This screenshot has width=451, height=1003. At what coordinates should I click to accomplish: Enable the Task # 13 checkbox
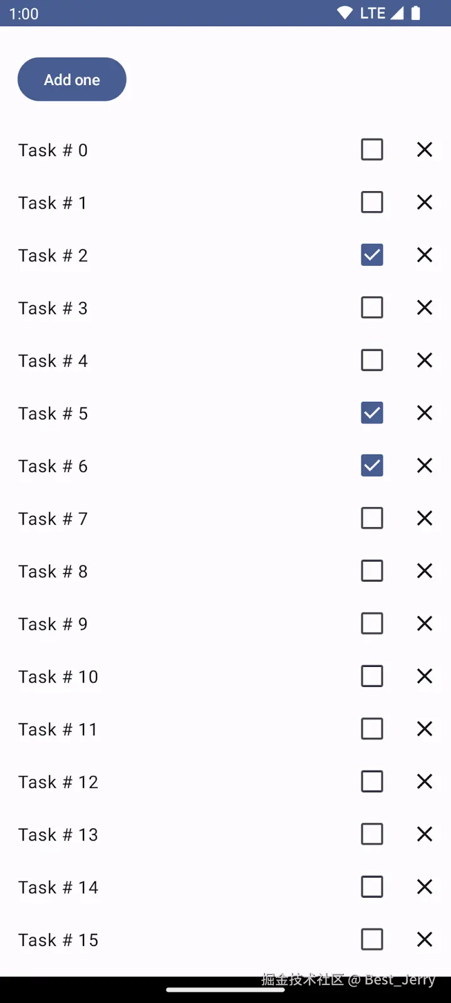tap(372, 834)
